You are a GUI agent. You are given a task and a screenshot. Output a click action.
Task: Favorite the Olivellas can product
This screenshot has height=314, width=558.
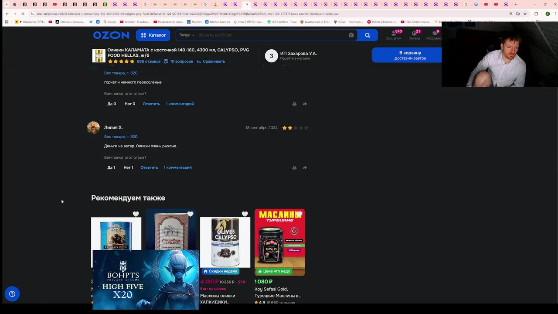point(191,214)
